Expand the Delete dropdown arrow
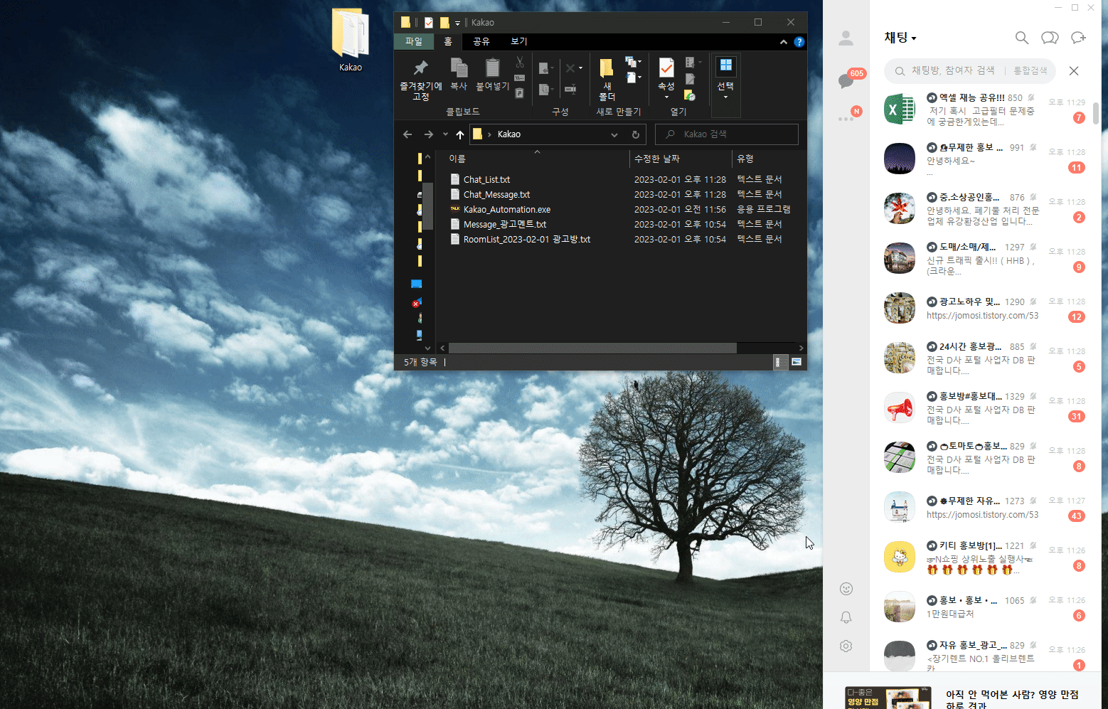This screenshot has width=1108, height=709. [580, 68]
